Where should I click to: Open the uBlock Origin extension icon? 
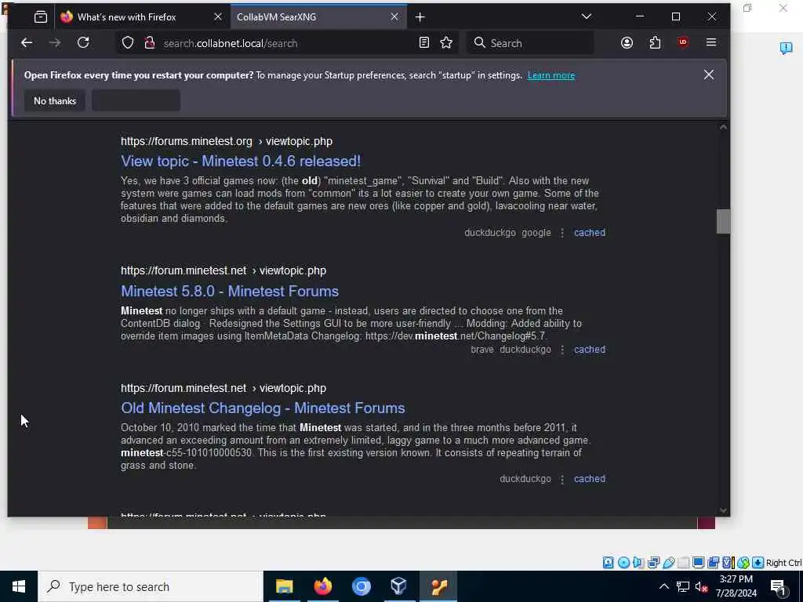(x=683, y=43)
